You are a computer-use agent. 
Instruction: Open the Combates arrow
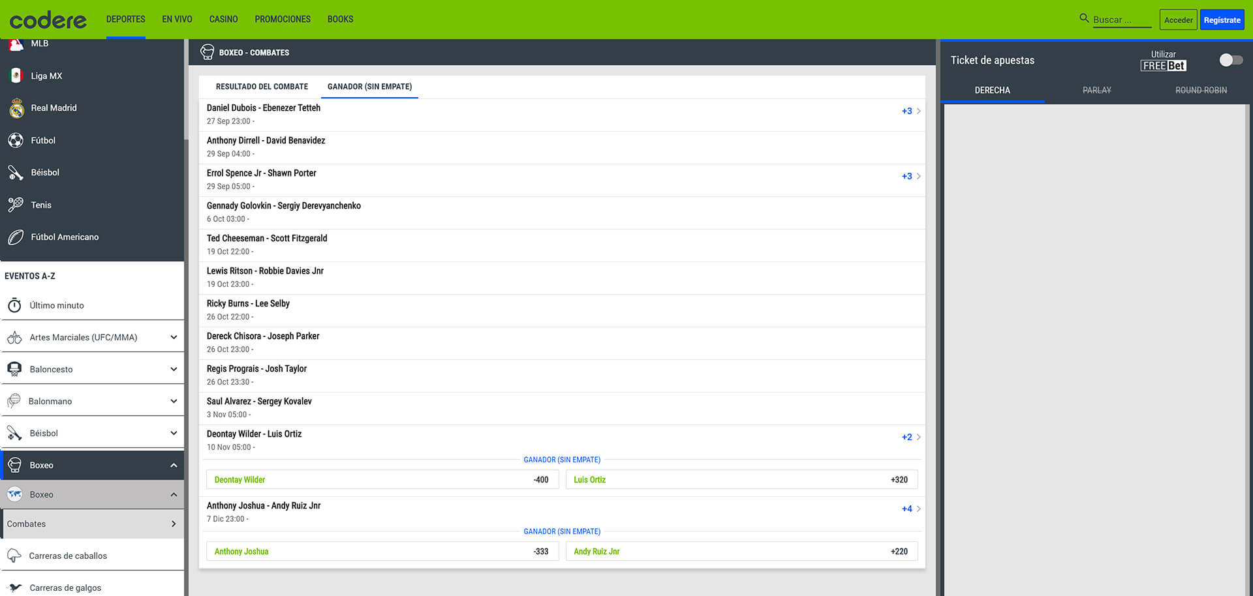174,524
